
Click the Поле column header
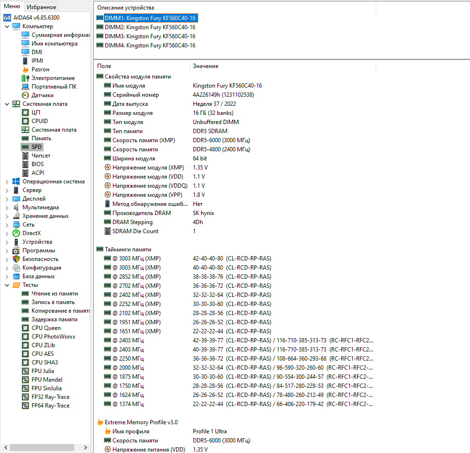[x=142, y=66]
